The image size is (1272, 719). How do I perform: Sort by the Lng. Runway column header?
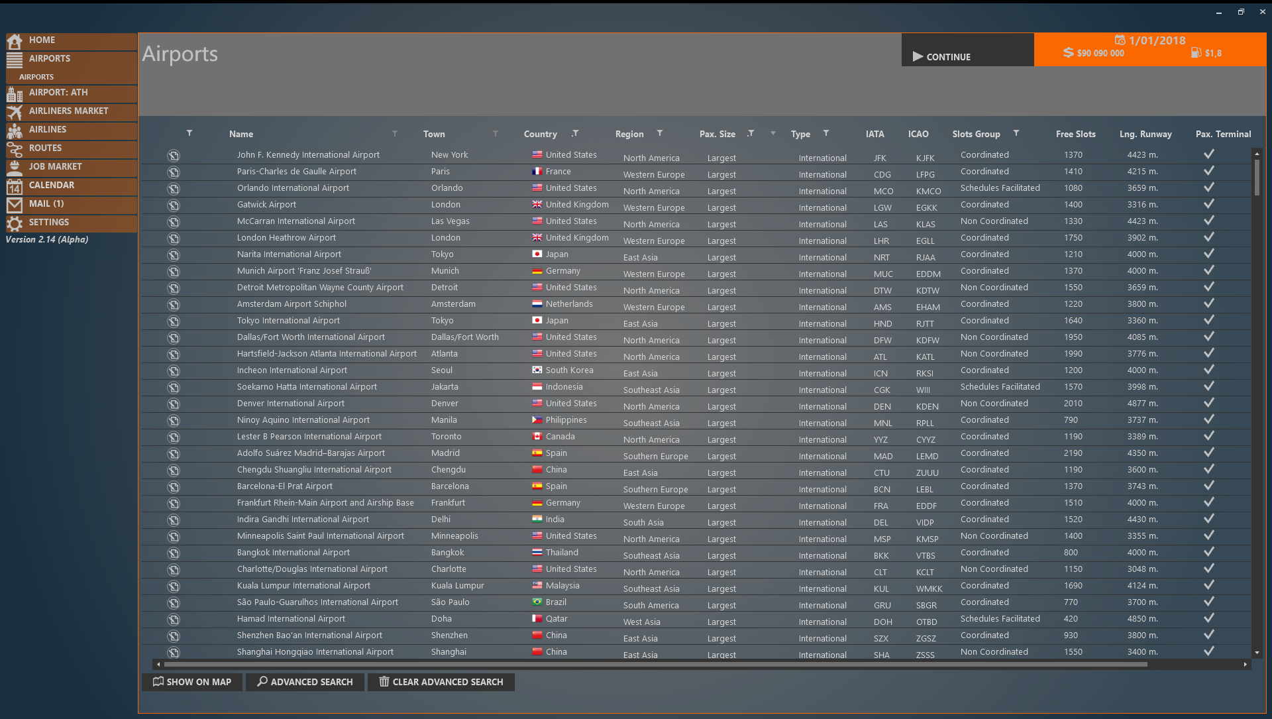(x=1145, y=134)
